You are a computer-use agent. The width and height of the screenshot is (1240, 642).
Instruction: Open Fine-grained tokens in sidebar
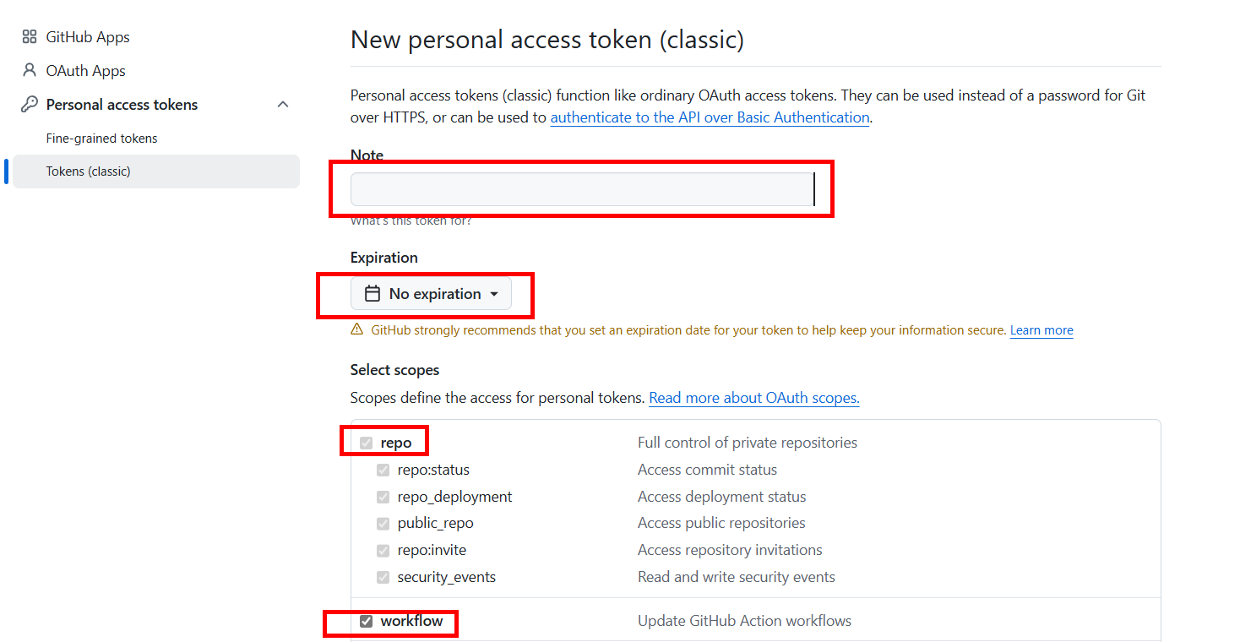point(101,139)
